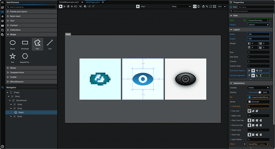Set Vertical Alignment to top
The width and height of the screenshot is (275, 149).
249,75
